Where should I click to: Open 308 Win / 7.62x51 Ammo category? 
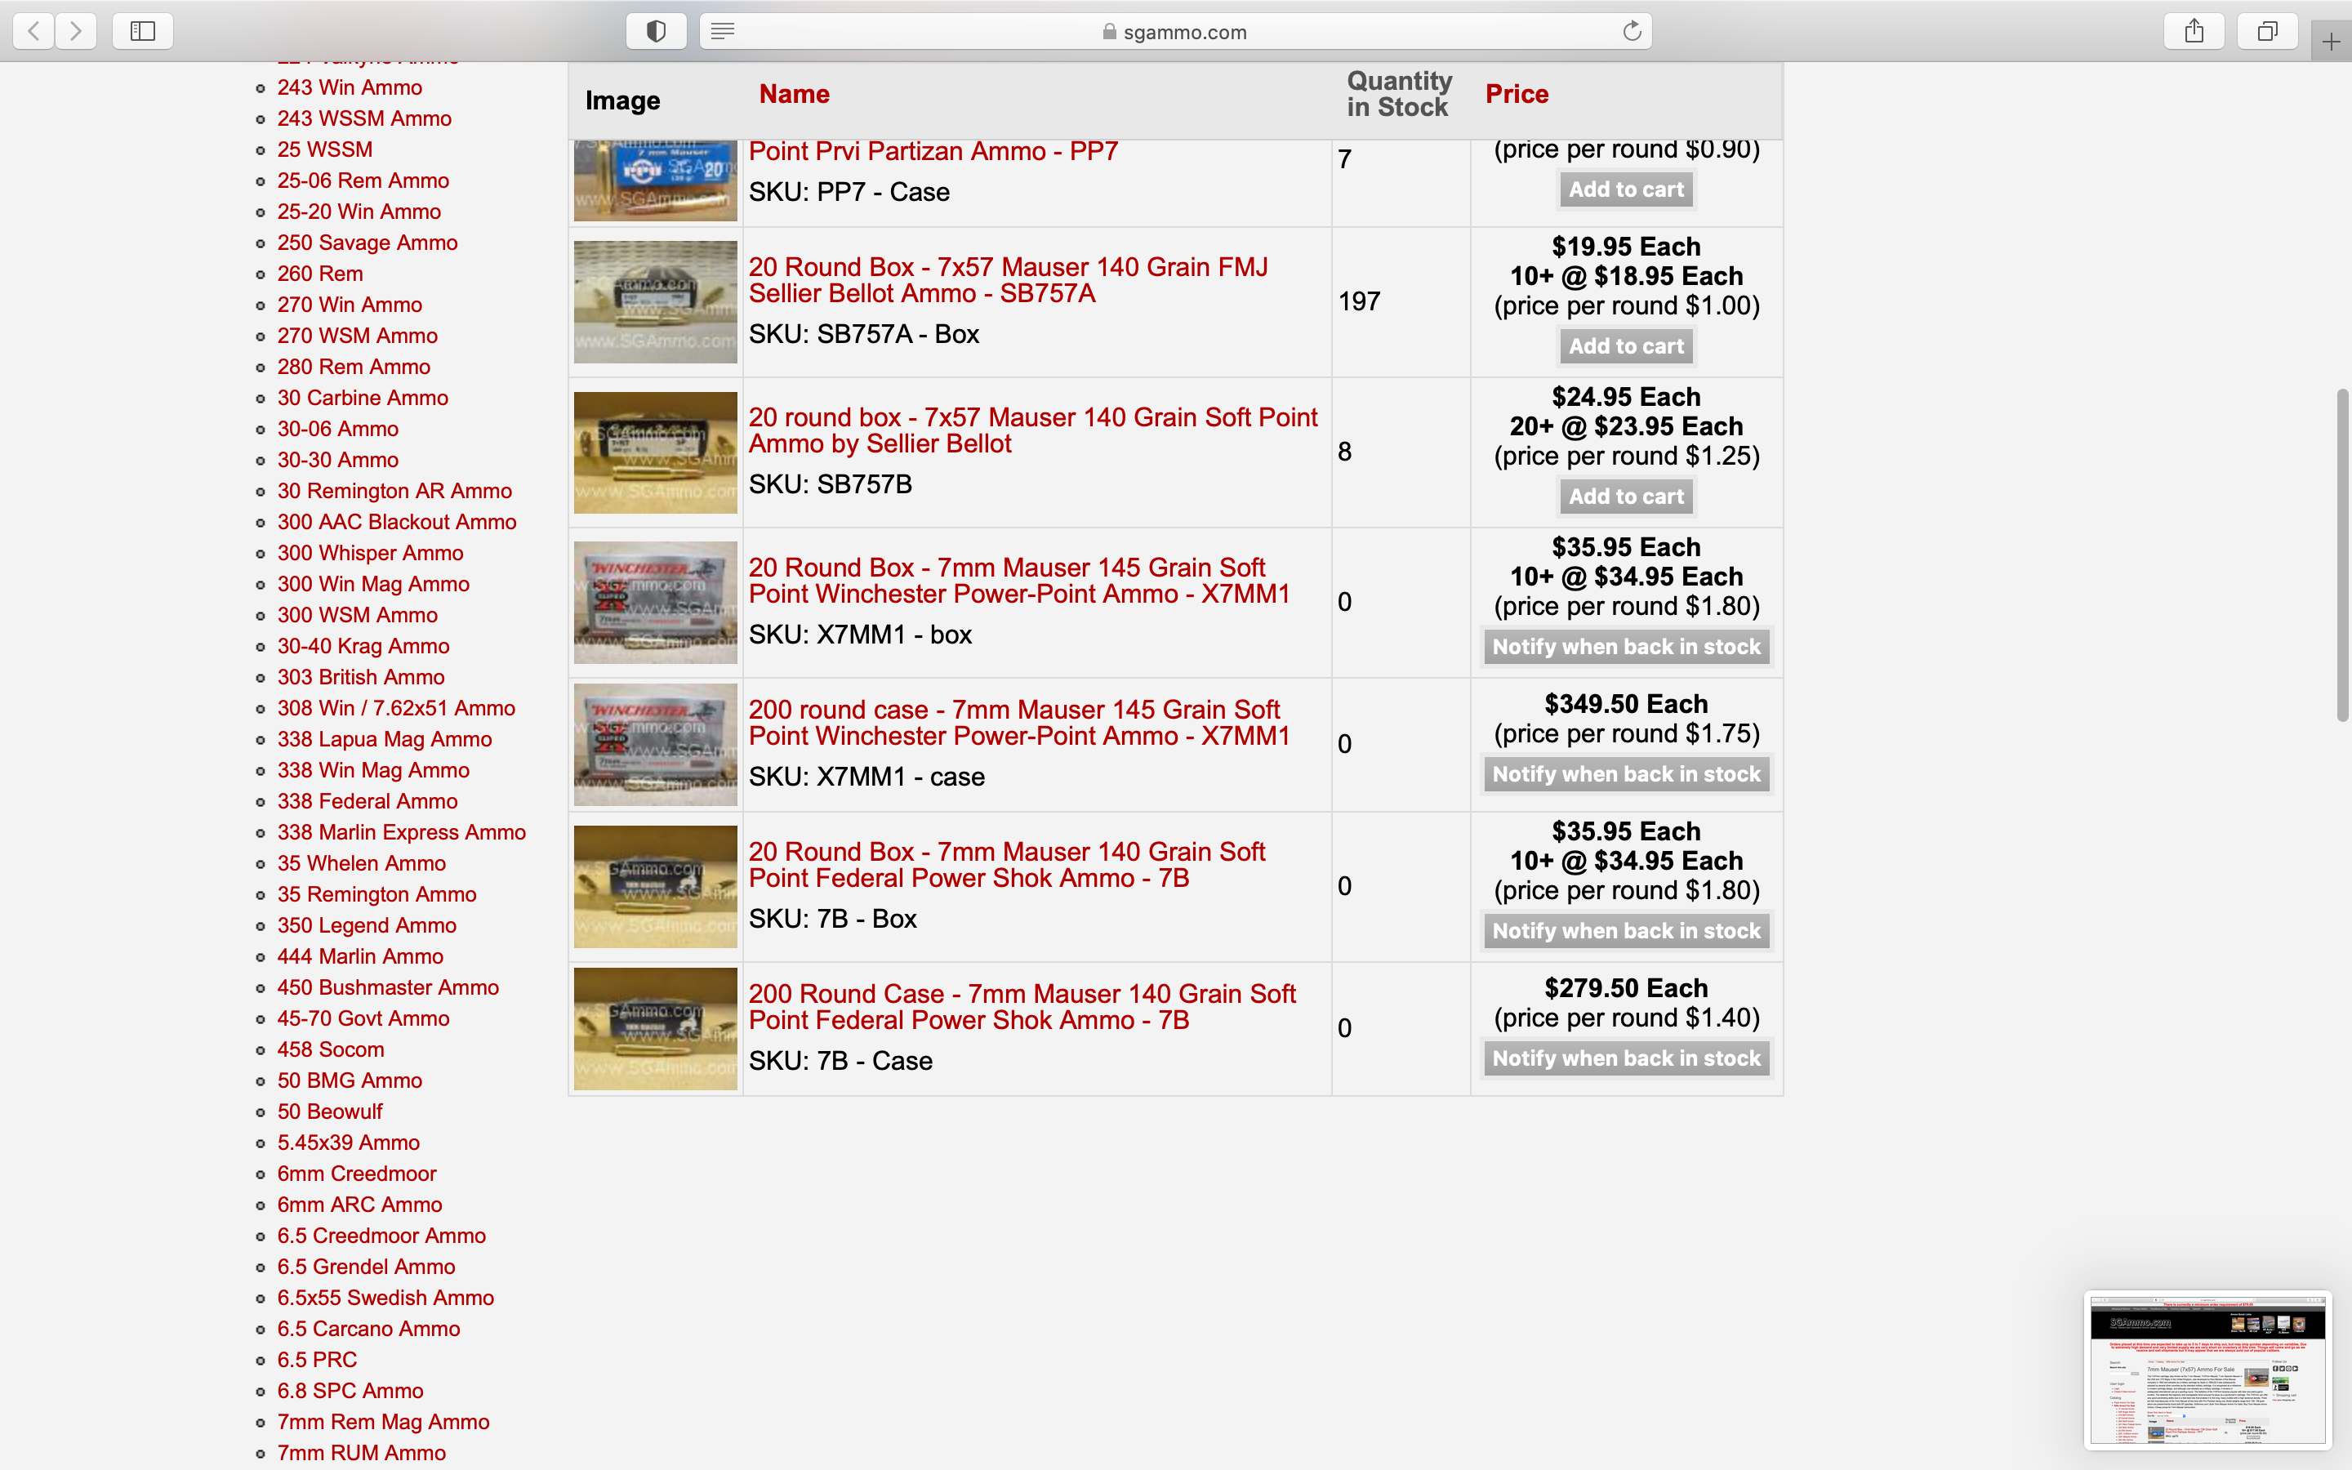397,708
